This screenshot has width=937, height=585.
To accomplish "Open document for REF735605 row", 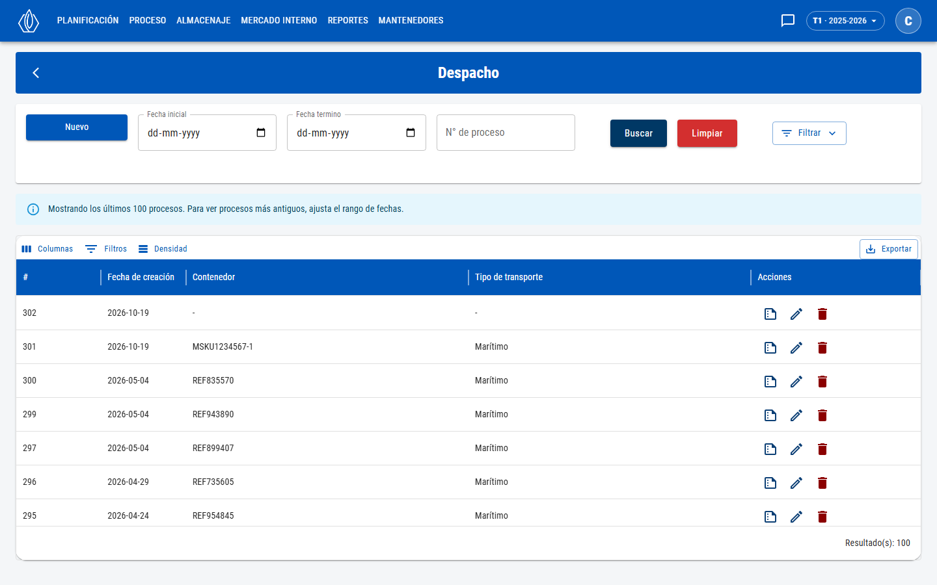I will pyautogui.click(x=770, y=483).
